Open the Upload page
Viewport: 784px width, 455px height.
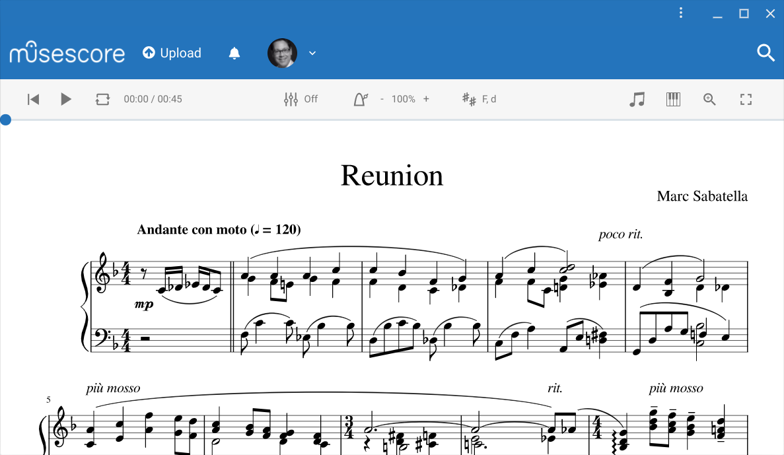pos(172,53)
